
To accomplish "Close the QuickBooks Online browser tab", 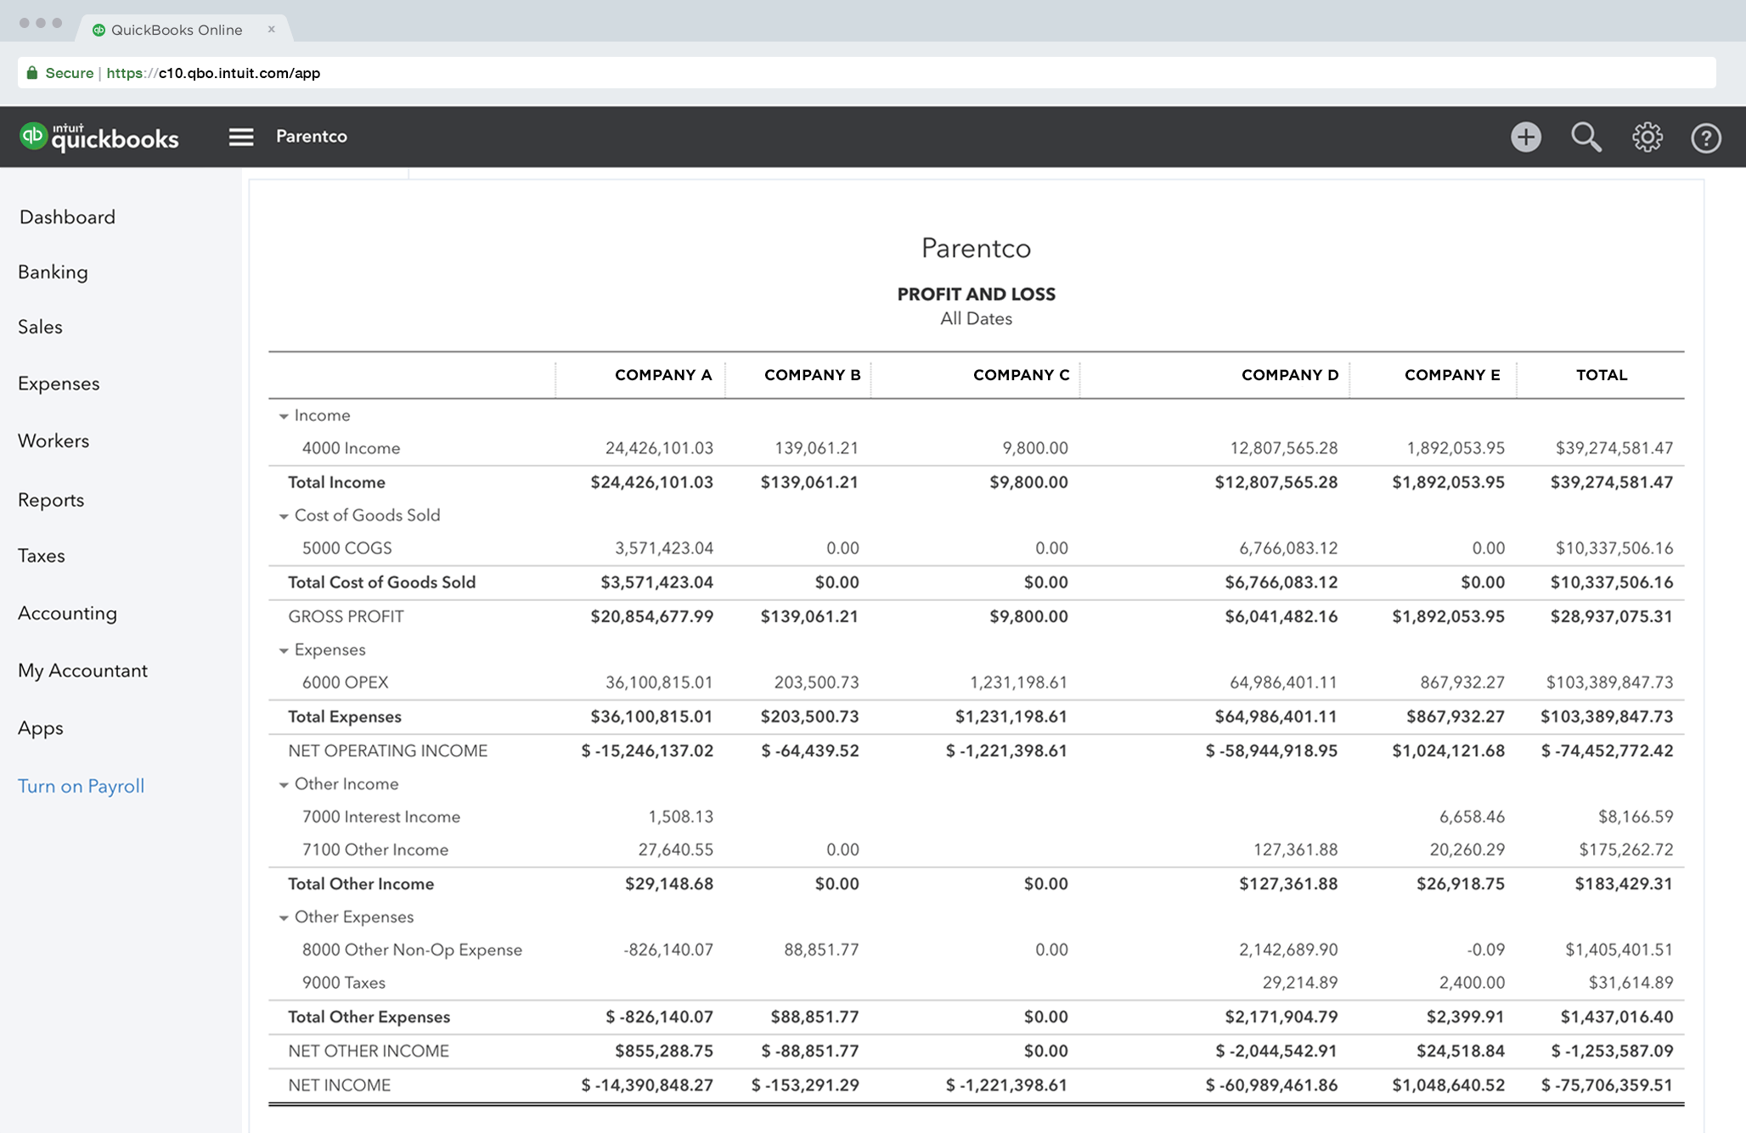I will (272, 29).
